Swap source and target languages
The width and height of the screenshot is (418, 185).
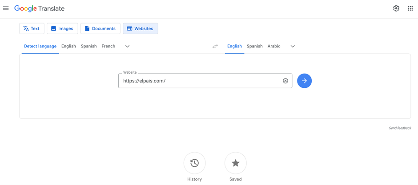click(215, 46)
